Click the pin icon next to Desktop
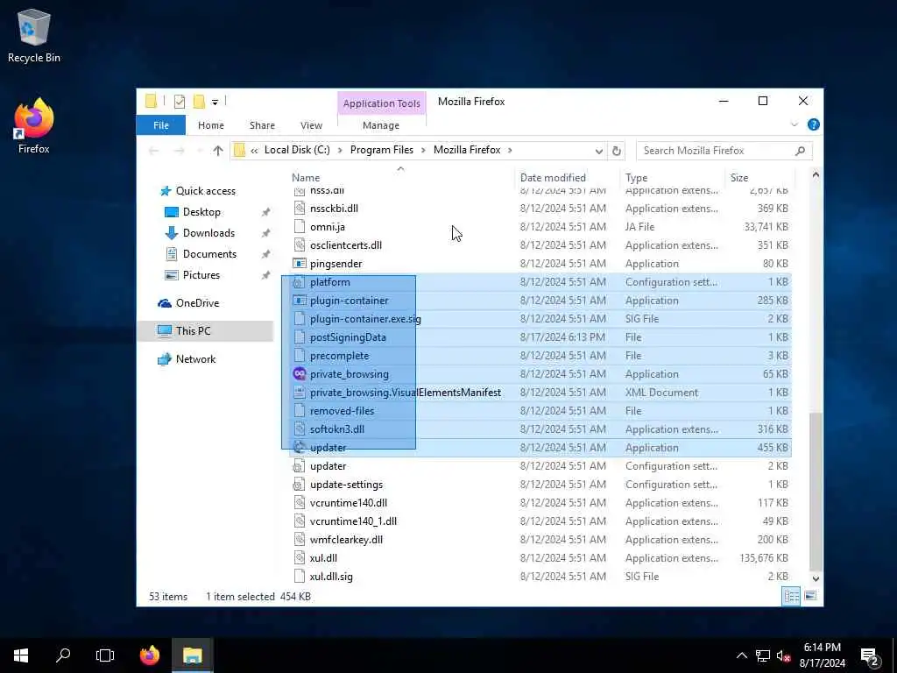Image resolution: width=897 pixels, height=673 pixels. pos(265,212)
